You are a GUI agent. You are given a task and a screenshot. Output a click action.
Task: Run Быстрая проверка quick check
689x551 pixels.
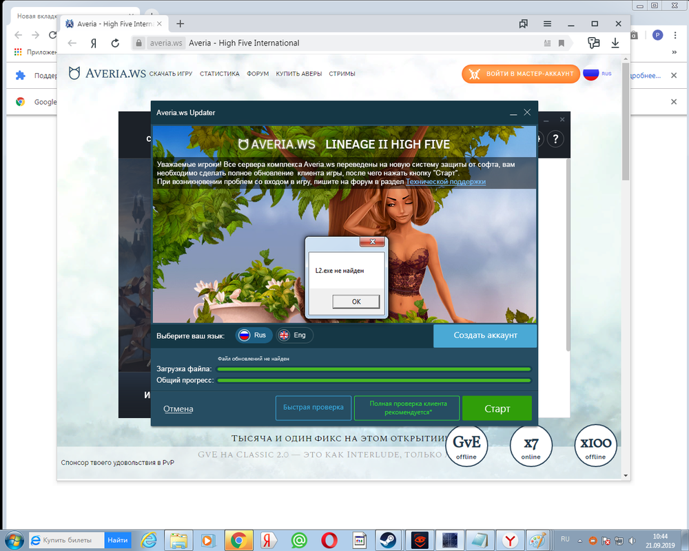click(x=313, y=408)
